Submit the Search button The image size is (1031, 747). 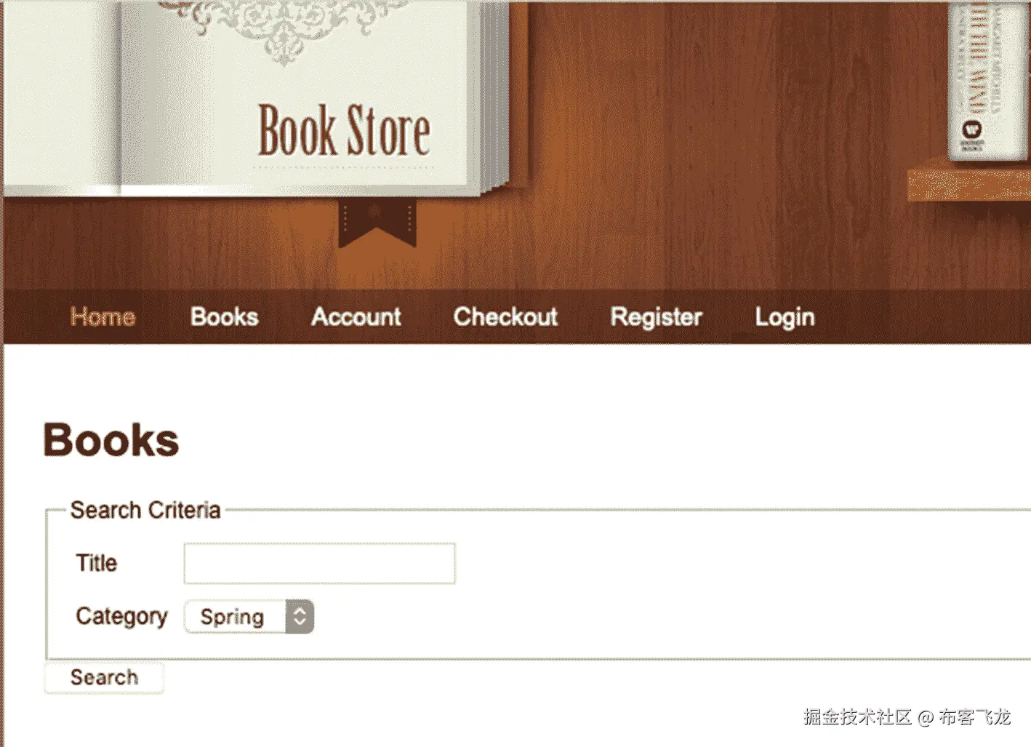pyautogui.click(x=104, y=677)
